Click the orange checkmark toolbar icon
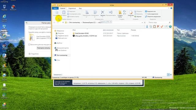 tap(162, 27)
